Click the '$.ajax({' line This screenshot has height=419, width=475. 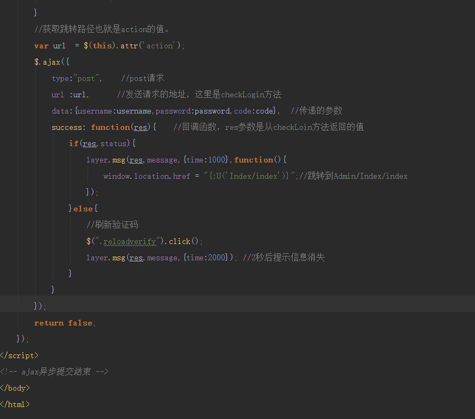point(52,62)
